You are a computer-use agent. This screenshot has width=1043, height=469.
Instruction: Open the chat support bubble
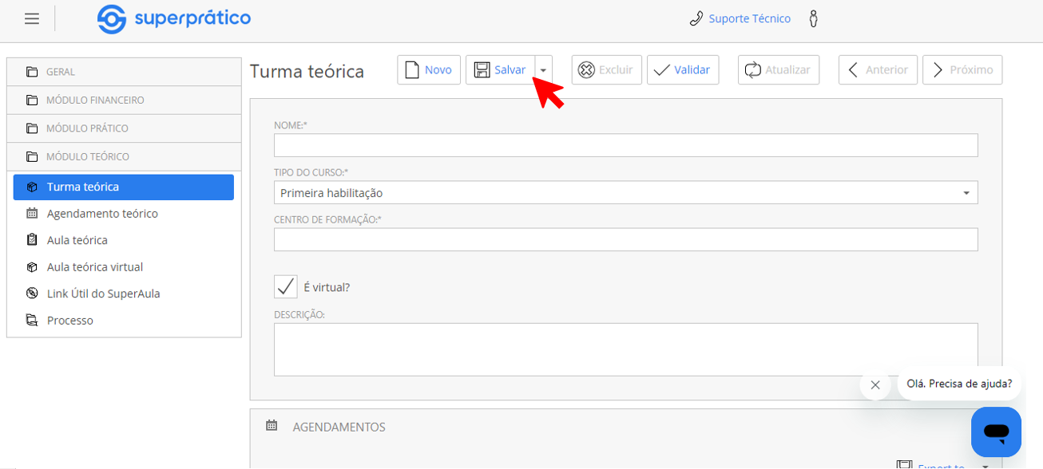click(995, 432)
